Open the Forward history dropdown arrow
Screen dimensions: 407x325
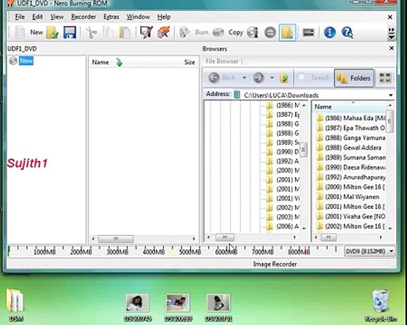click(x=272, y=78)
